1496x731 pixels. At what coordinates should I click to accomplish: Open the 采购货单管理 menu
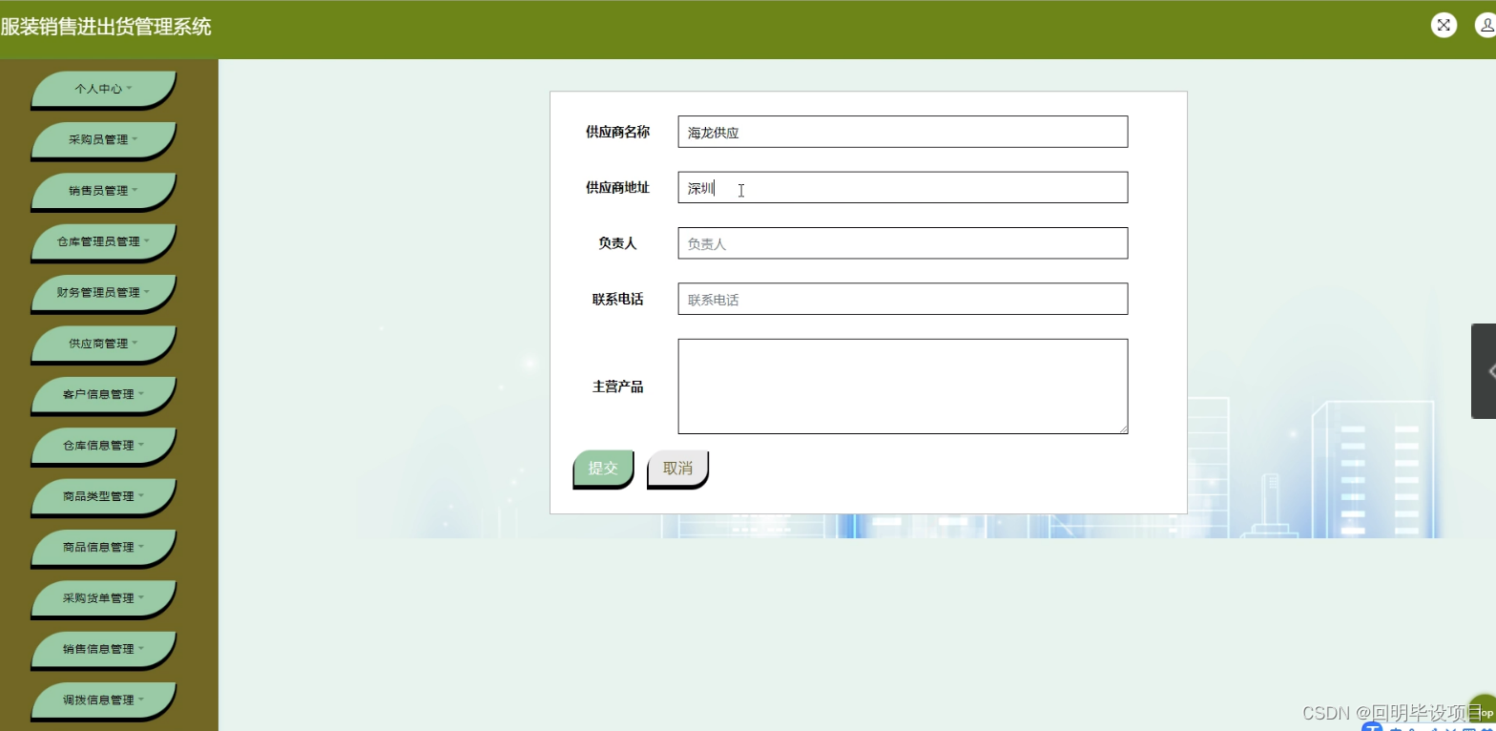tap(104, 598)
